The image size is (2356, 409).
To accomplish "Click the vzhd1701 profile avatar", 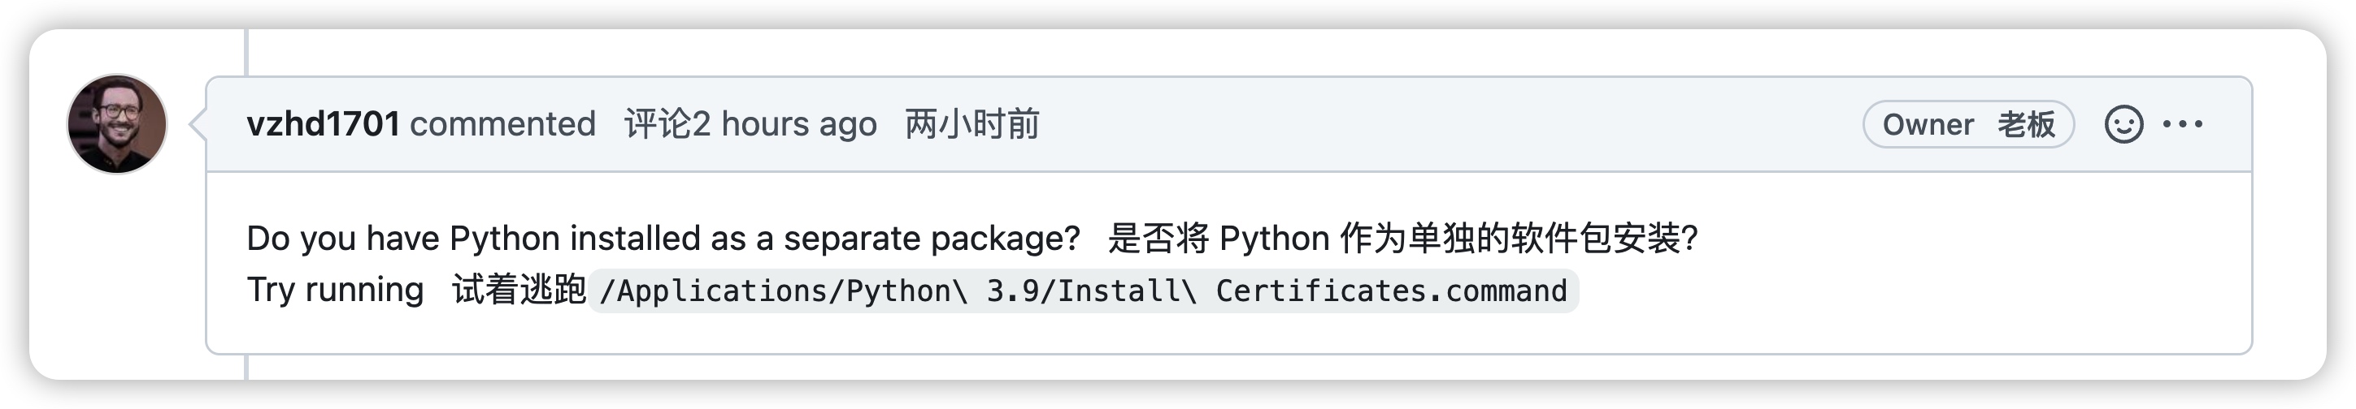I will tap(117, 124).
